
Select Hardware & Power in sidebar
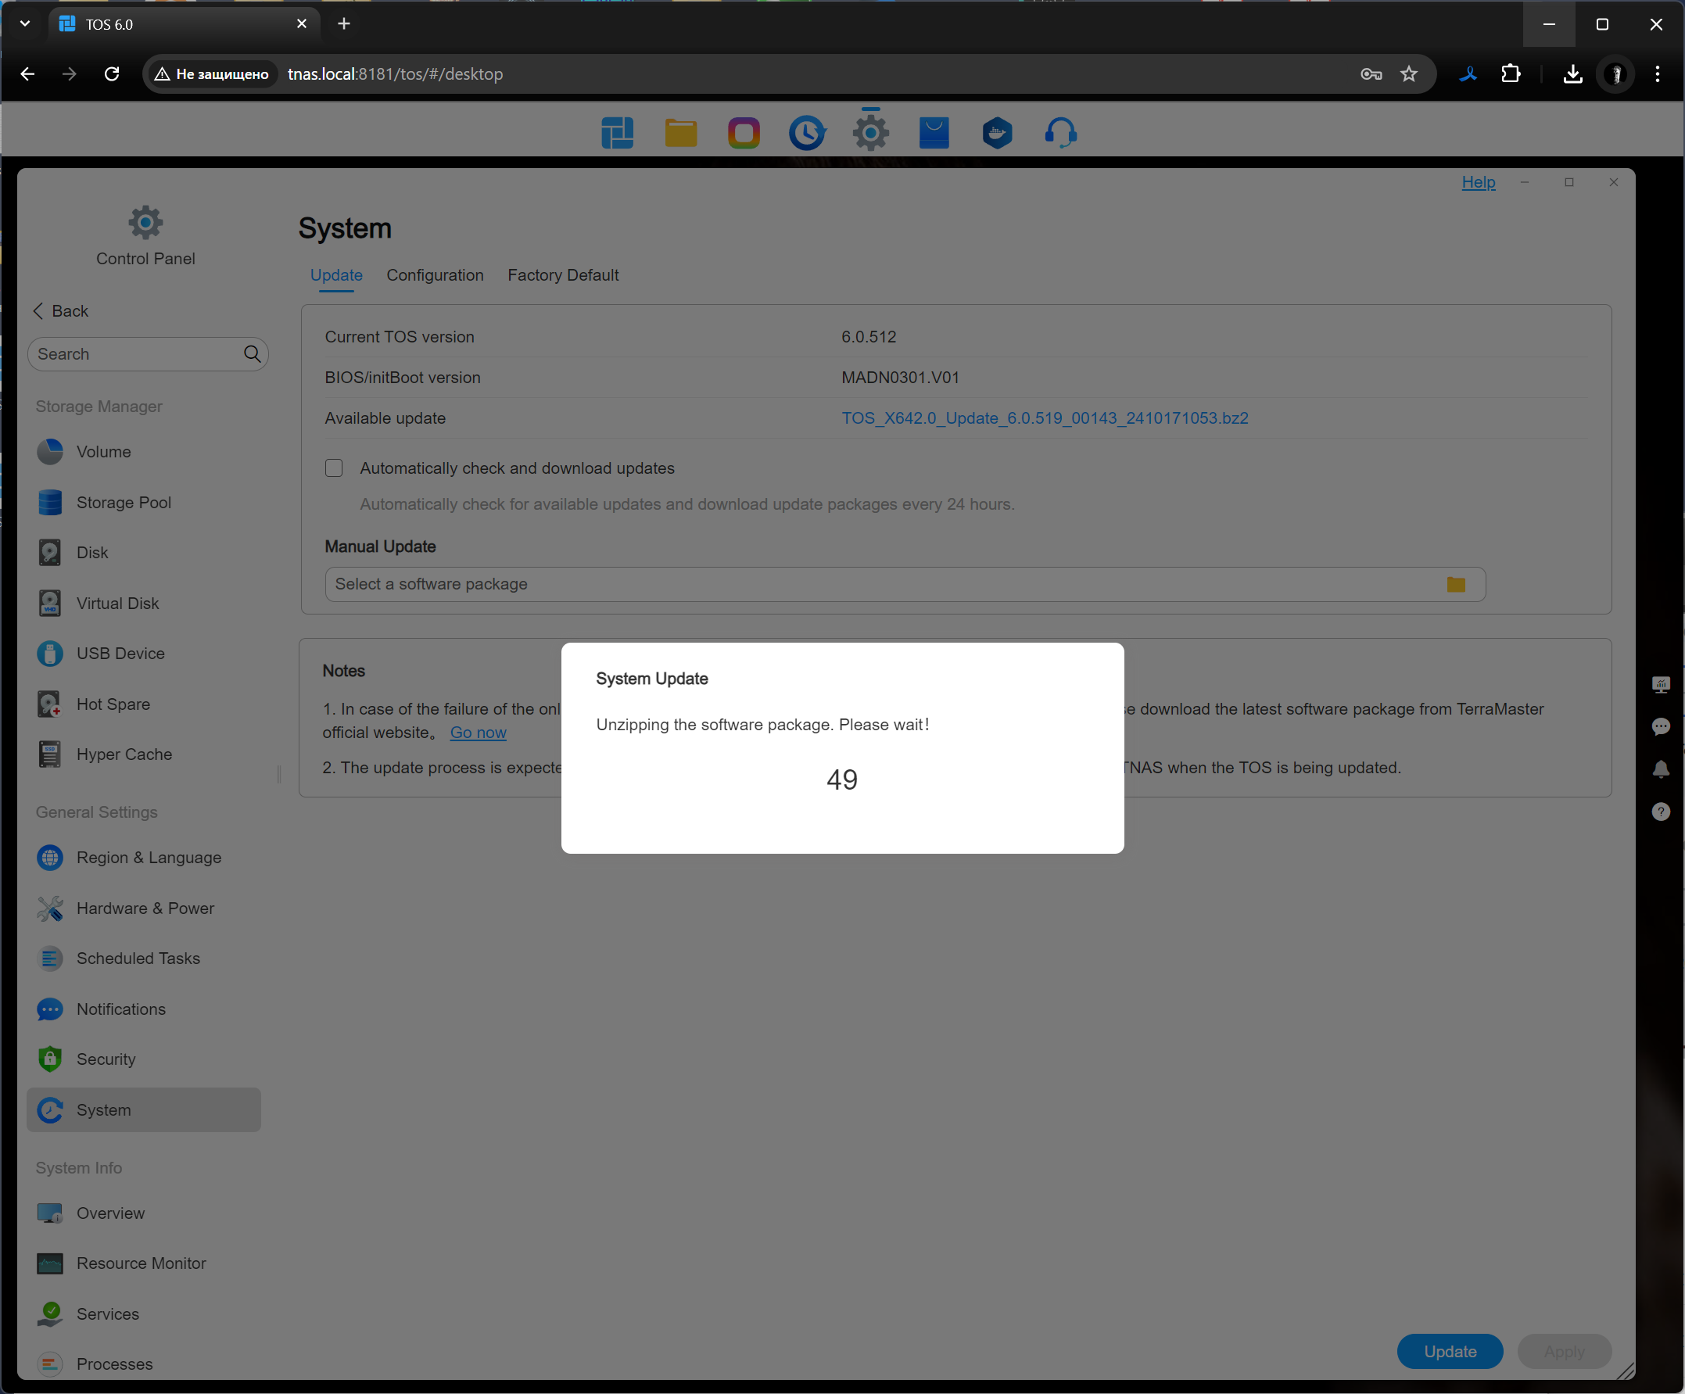pyautogui.click(x=145, y=908)
